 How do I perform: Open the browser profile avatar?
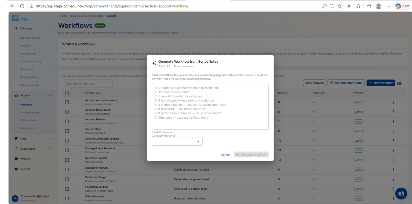click(x=378, y=6)
